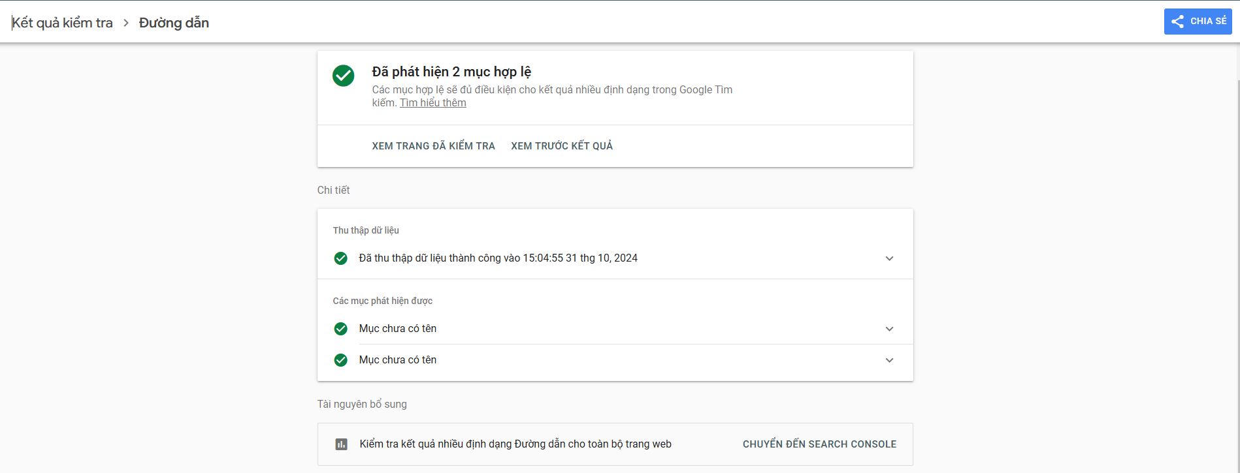Viewport: 1240px width, 473px height.
Task: Expand the second Mục chưa có tên chevron
Action: pyautogui.click(x=889, y=360)
